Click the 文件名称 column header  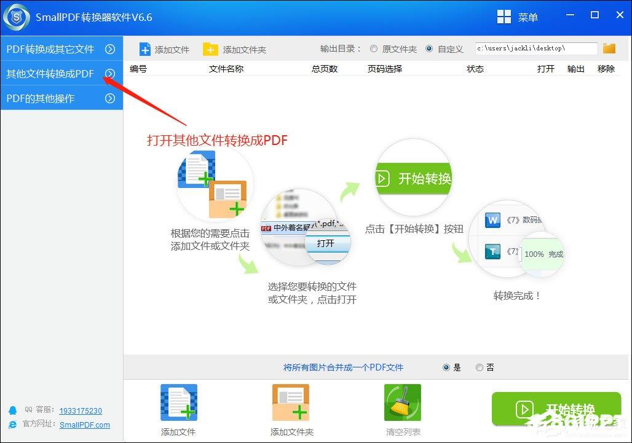pos(226,69)
